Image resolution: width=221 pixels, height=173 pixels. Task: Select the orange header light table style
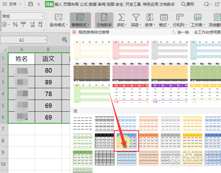(x=148, y=141)
